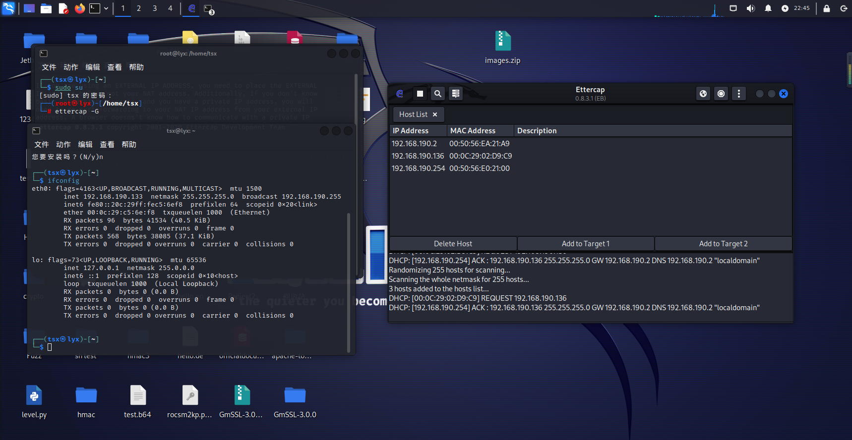Lock the screen with the padlock icon
Viewport: 852px width, 440px height.
tap(826, 8)
